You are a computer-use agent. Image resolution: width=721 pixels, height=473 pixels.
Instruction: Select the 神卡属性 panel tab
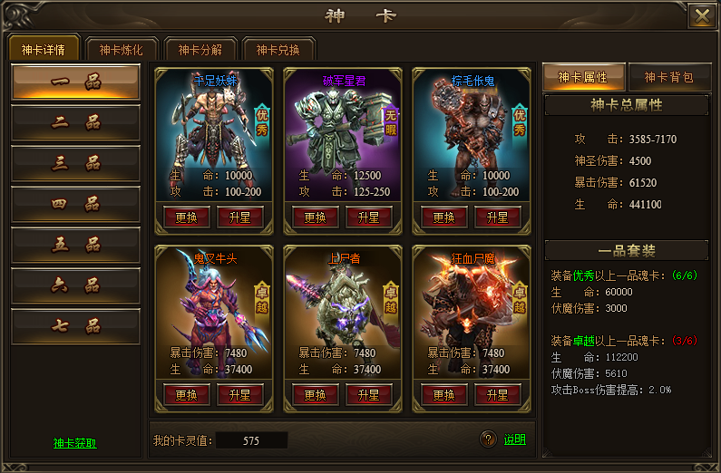[583, 77]
